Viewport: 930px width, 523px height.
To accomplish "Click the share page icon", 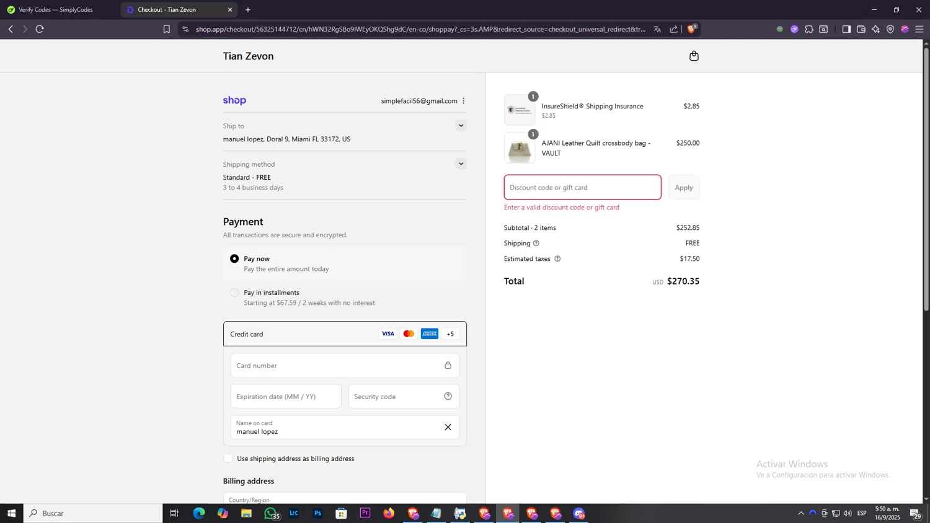I will [x=674, y=29].
